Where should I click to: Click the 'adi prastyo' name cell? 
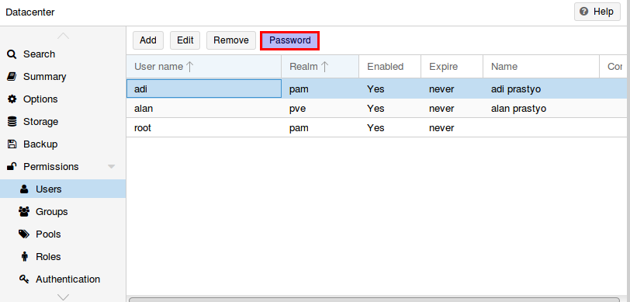click(541, 89)
